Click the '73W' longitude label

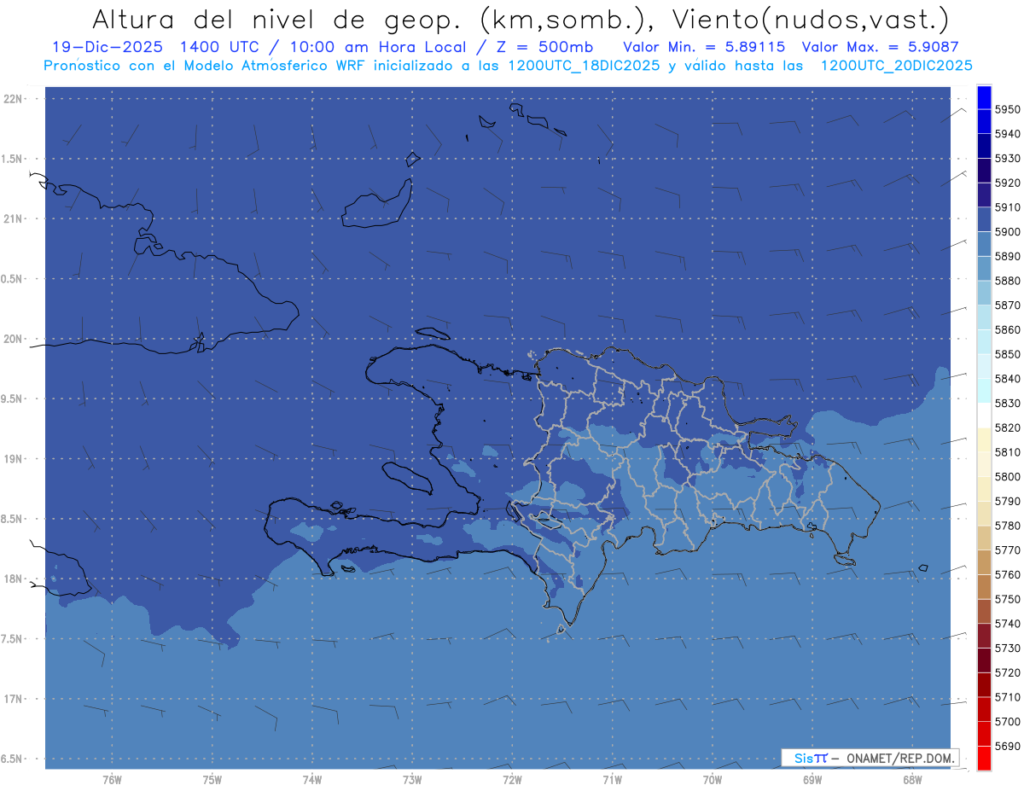[412, 779]
